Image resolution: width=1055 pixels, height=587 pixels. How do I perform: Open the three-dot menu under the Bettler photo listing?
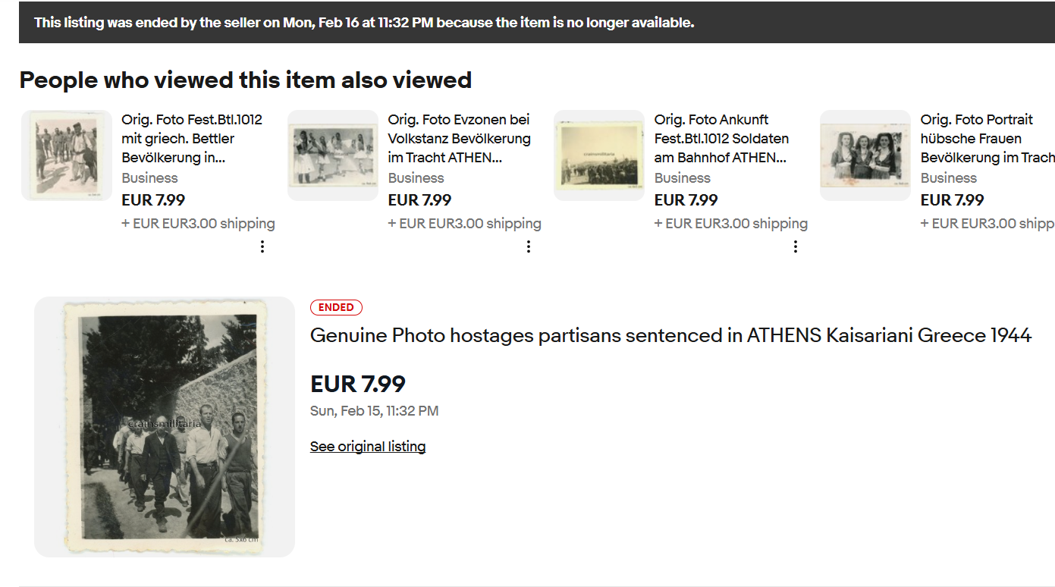262,246
